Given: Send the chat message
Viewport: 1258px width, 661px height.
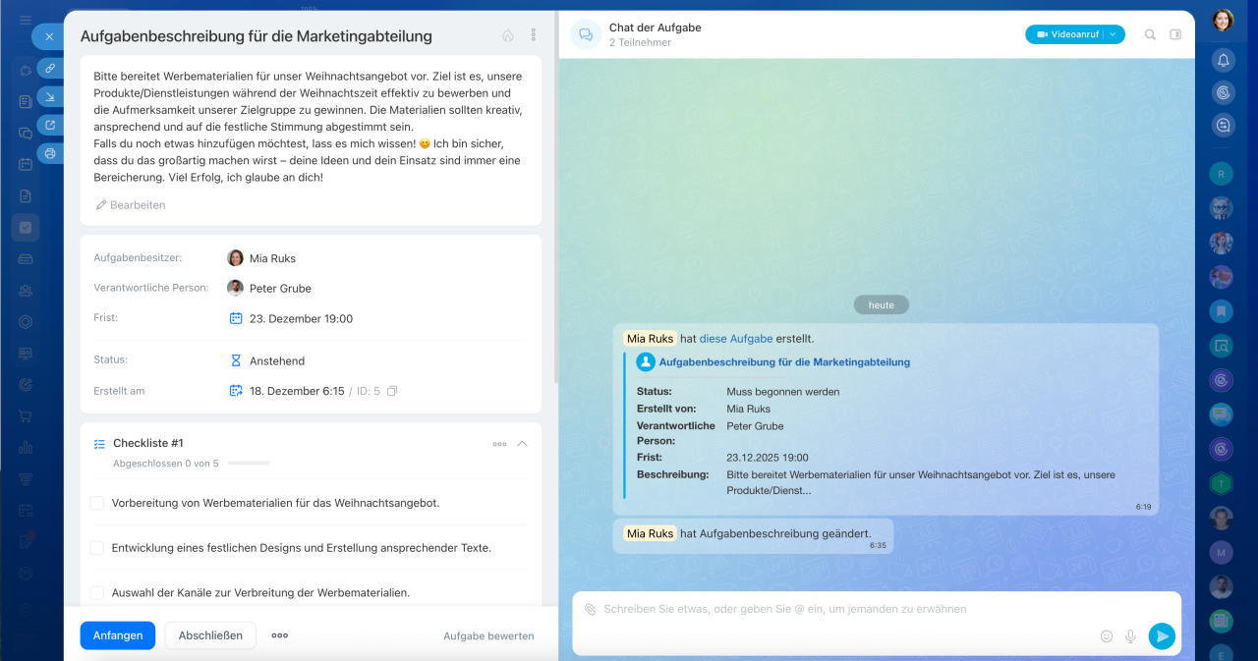Looking at the screenshot, I should [1162, 636].
